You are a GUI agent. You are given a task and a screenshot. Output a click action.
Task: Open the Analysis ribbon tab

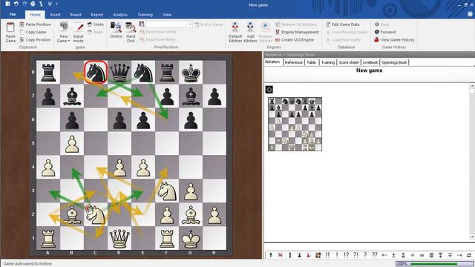120,15
